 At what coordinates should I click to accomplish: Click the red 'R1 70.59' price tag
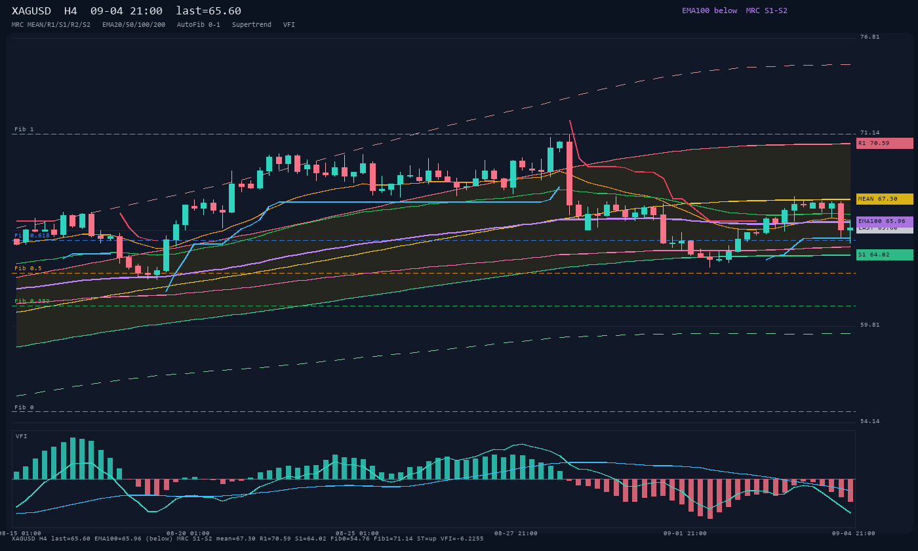coord(885,143)
